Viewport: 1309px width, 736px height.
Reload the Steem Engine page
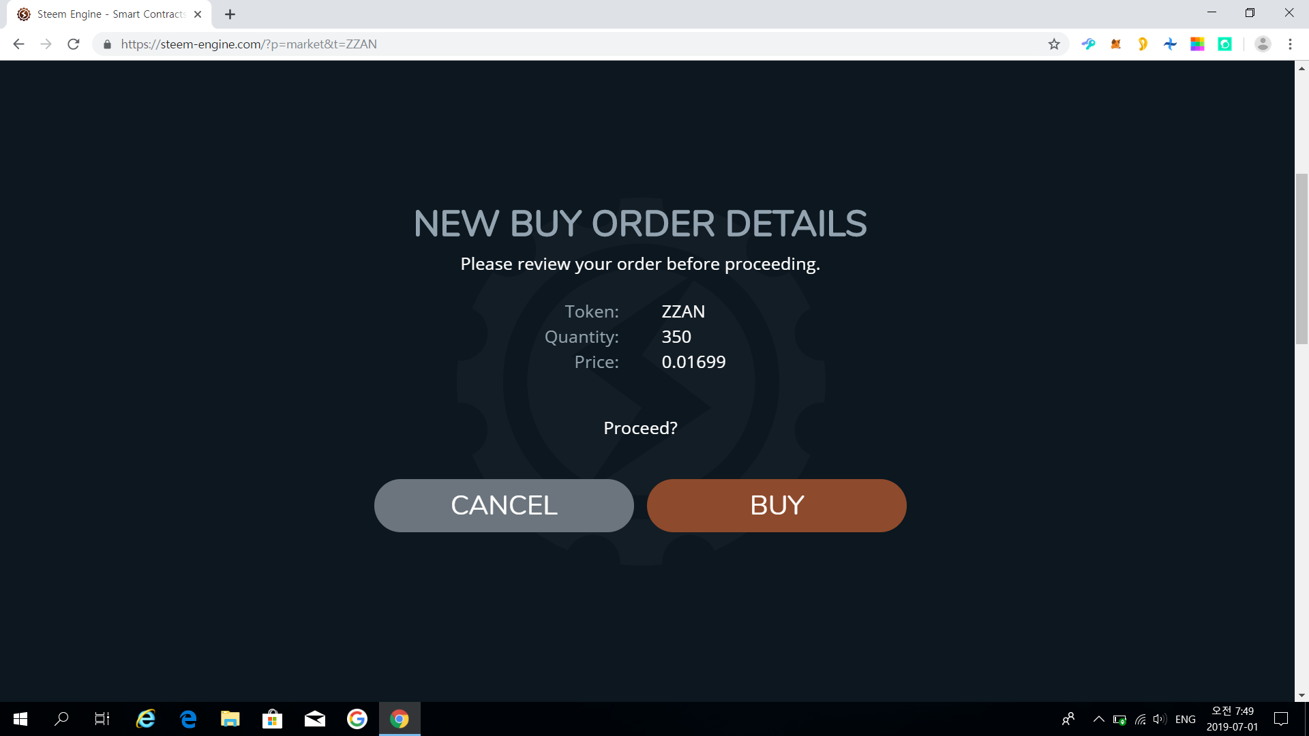[74, 44]
